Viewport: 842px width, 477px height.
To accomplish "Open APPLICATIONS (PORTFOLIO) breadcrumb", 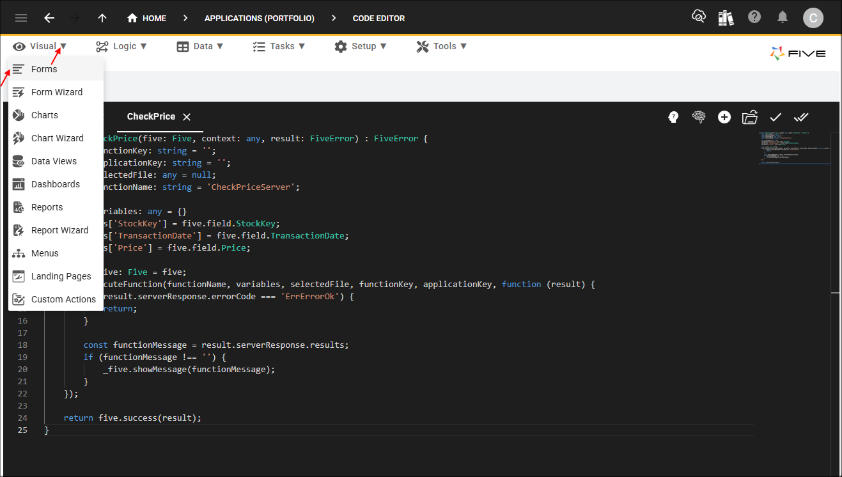I will coord(260,18).
